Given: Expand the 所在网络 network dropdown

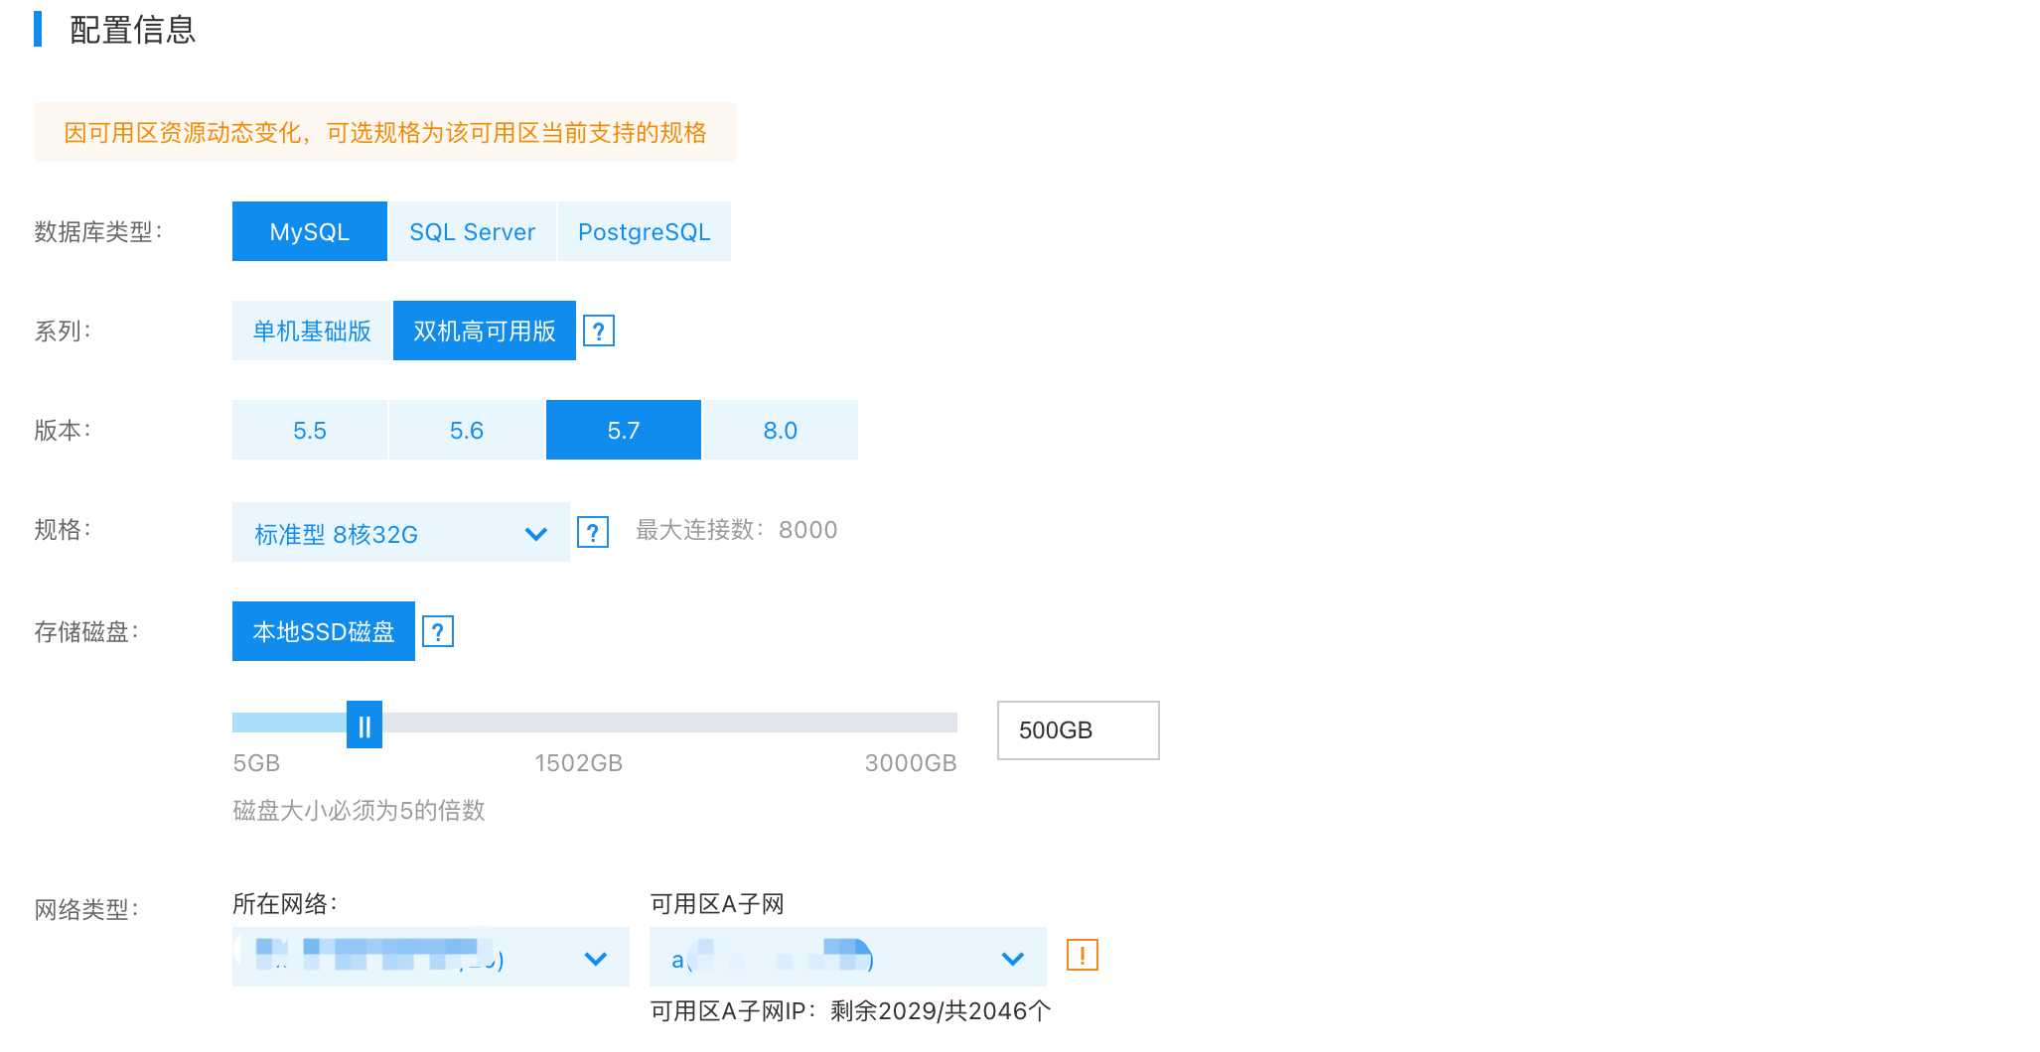Looking at the screenshot, I should point(431,957).
